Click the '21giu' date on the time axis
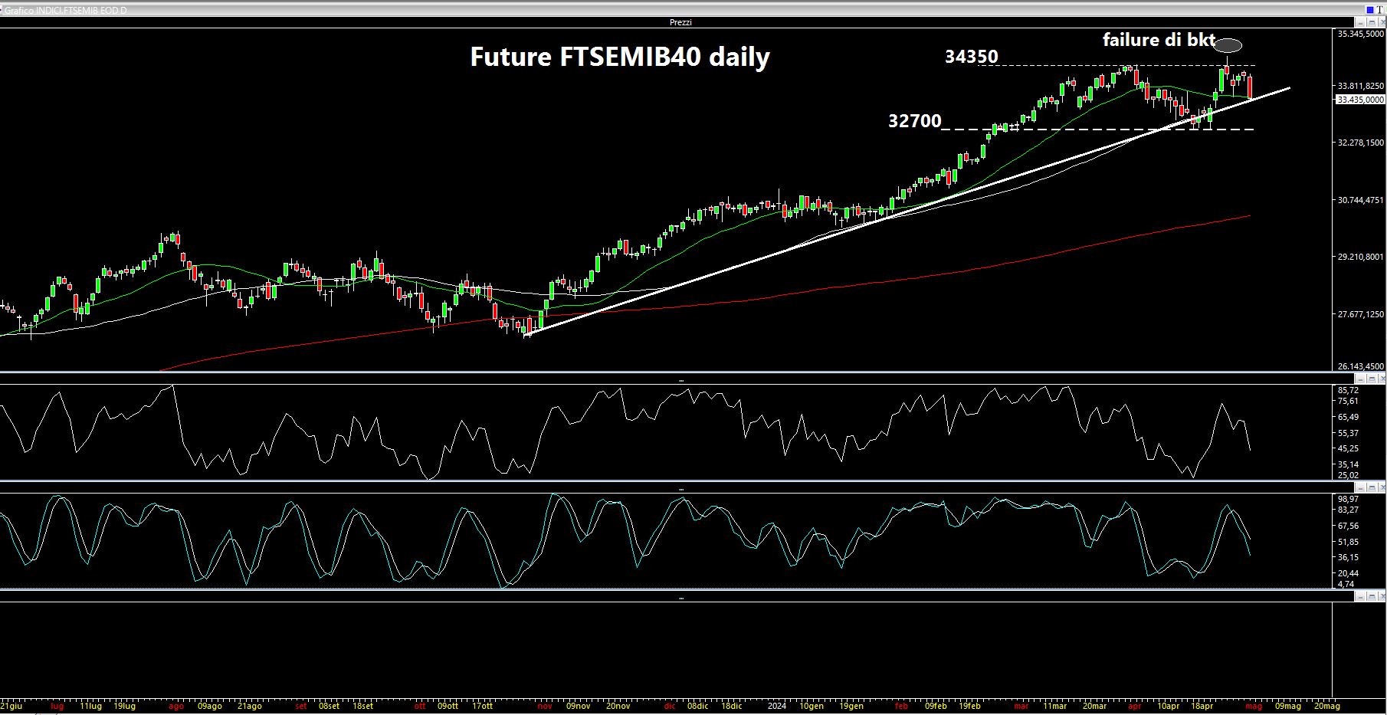This screenshot has width=1387, height=715. click(x=11, y=706)
